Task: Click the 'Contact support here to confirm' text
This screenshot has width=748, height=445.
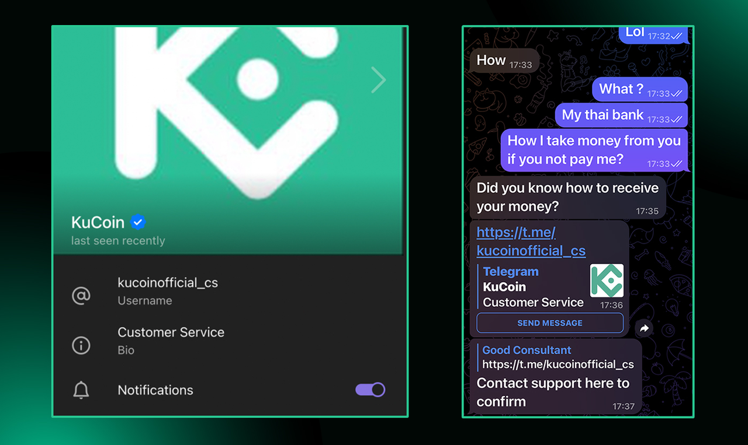Action: pos(553,392)
